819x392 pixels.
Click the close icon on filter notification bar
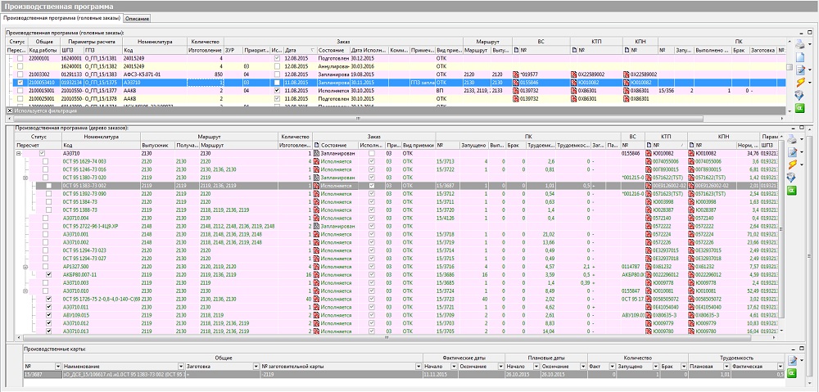click(x=9, y=110)
